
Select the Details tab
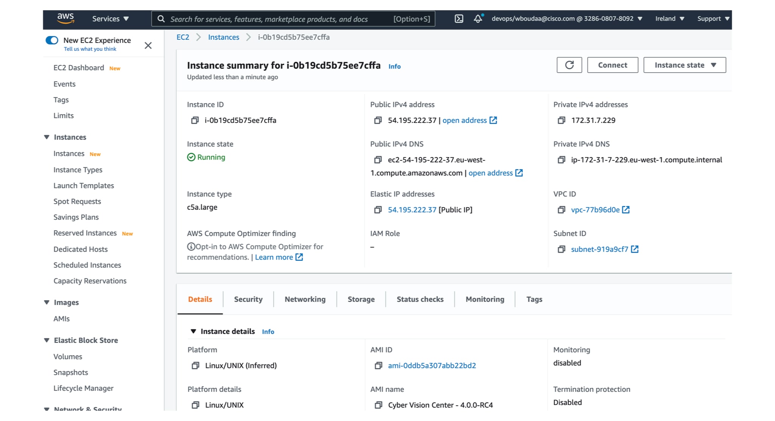click(200, 299)
